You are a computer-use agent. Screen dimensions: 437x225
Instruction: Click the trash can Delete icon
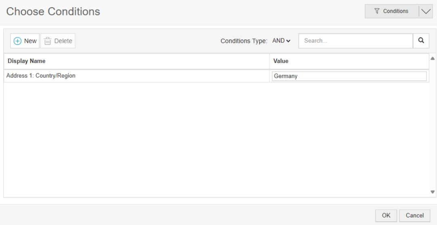coord(48,41)
